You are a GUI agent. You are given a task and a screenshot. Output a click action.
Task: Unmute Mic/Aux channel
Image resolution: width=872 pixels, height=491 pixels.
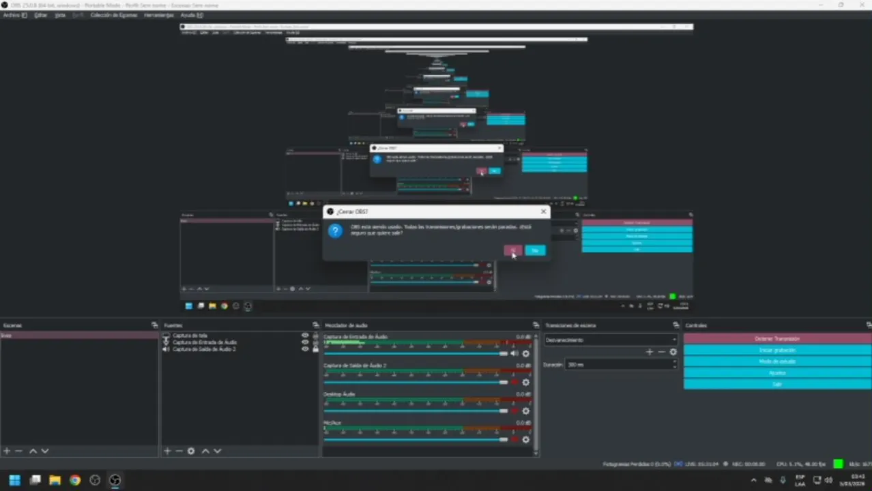click(x=514, y=439)
